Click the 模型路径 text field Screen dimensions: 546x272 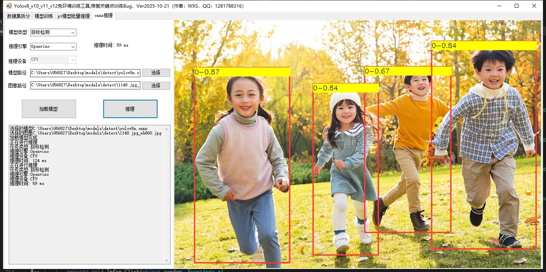(x=85, y=73)
